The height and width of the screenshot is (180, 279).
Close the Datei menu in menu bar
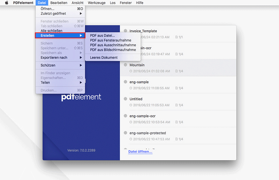tap(42, 3)
